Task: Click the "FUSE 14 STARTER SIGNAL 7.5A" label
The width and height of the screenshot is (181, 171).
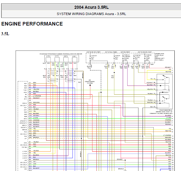Action: [127, 57]
